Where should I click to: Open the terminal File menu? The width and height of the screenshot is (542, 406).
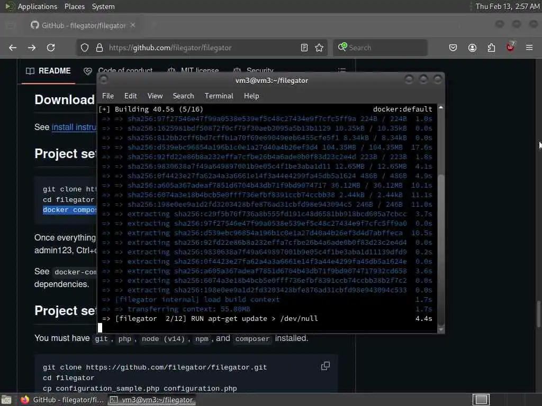[x=108, y=96]
